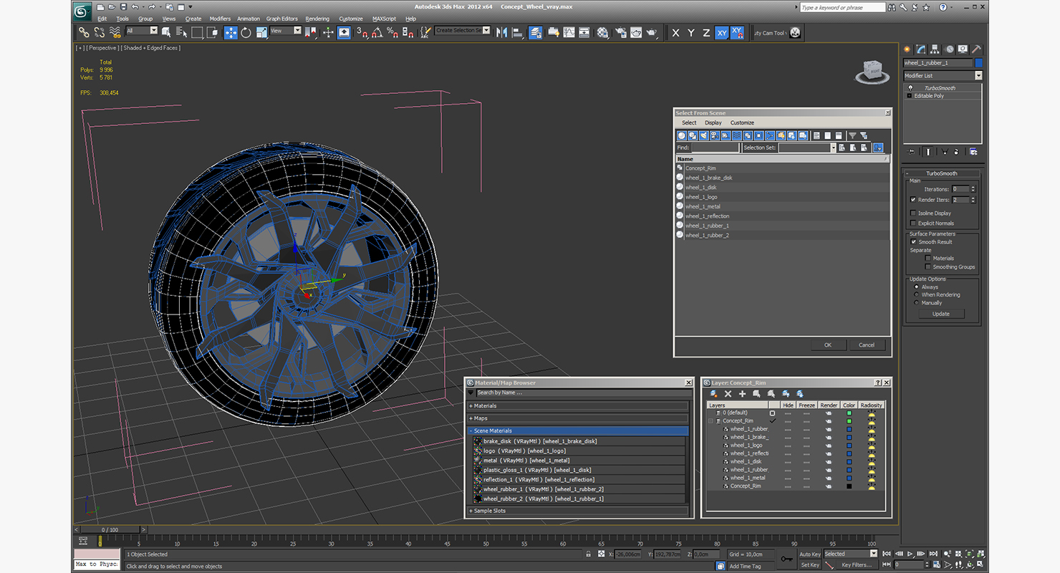Open the Graph Editors menu
Viewport: 1060px width, 573px height.
[282, 19]
